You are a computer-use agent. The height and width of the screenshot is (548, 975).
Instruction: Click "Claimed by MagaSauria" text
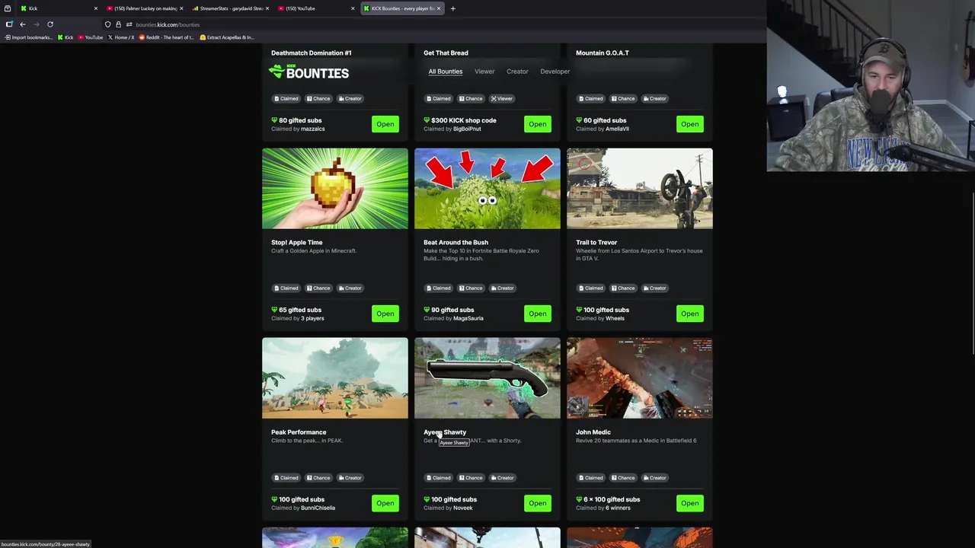pyautogui.click(x=453, y=318)
